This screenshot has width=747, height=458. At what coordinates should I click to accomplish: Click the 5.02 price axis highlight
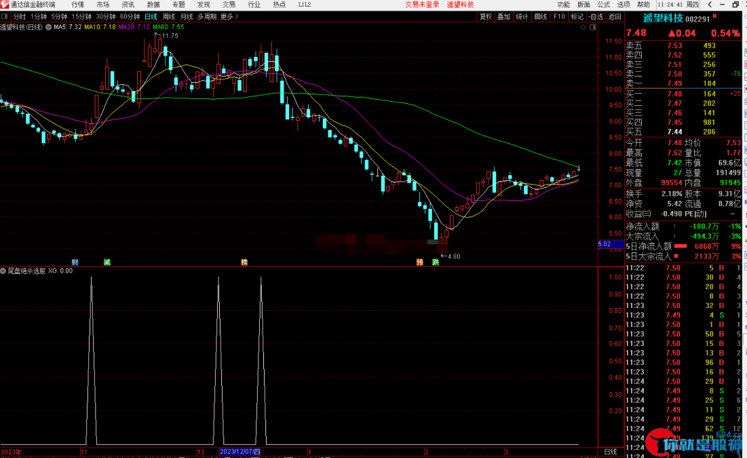click(610, 244)
